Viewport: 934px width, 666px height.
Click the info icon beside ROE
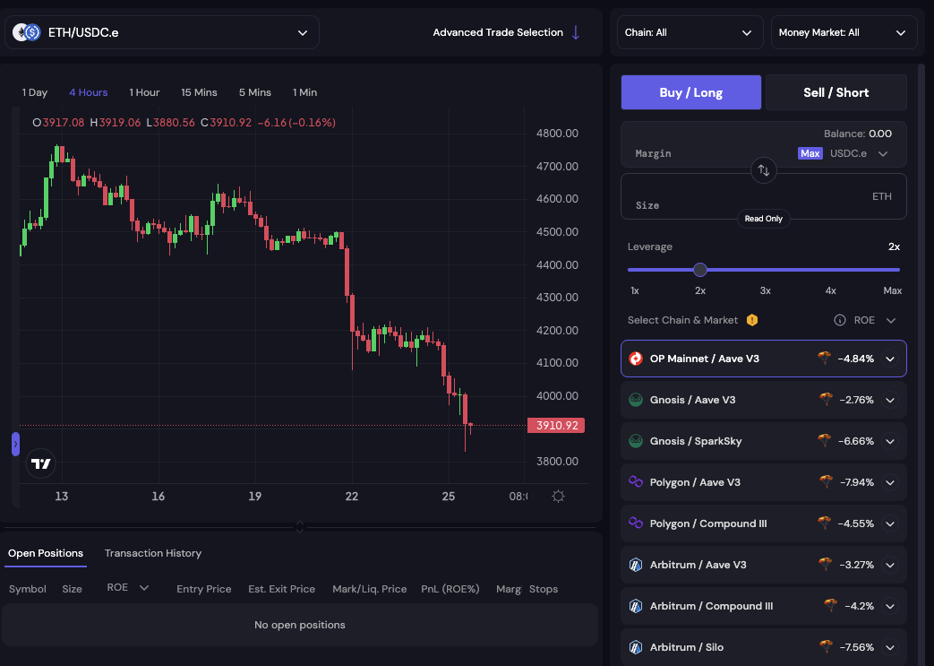pos(839,319)
